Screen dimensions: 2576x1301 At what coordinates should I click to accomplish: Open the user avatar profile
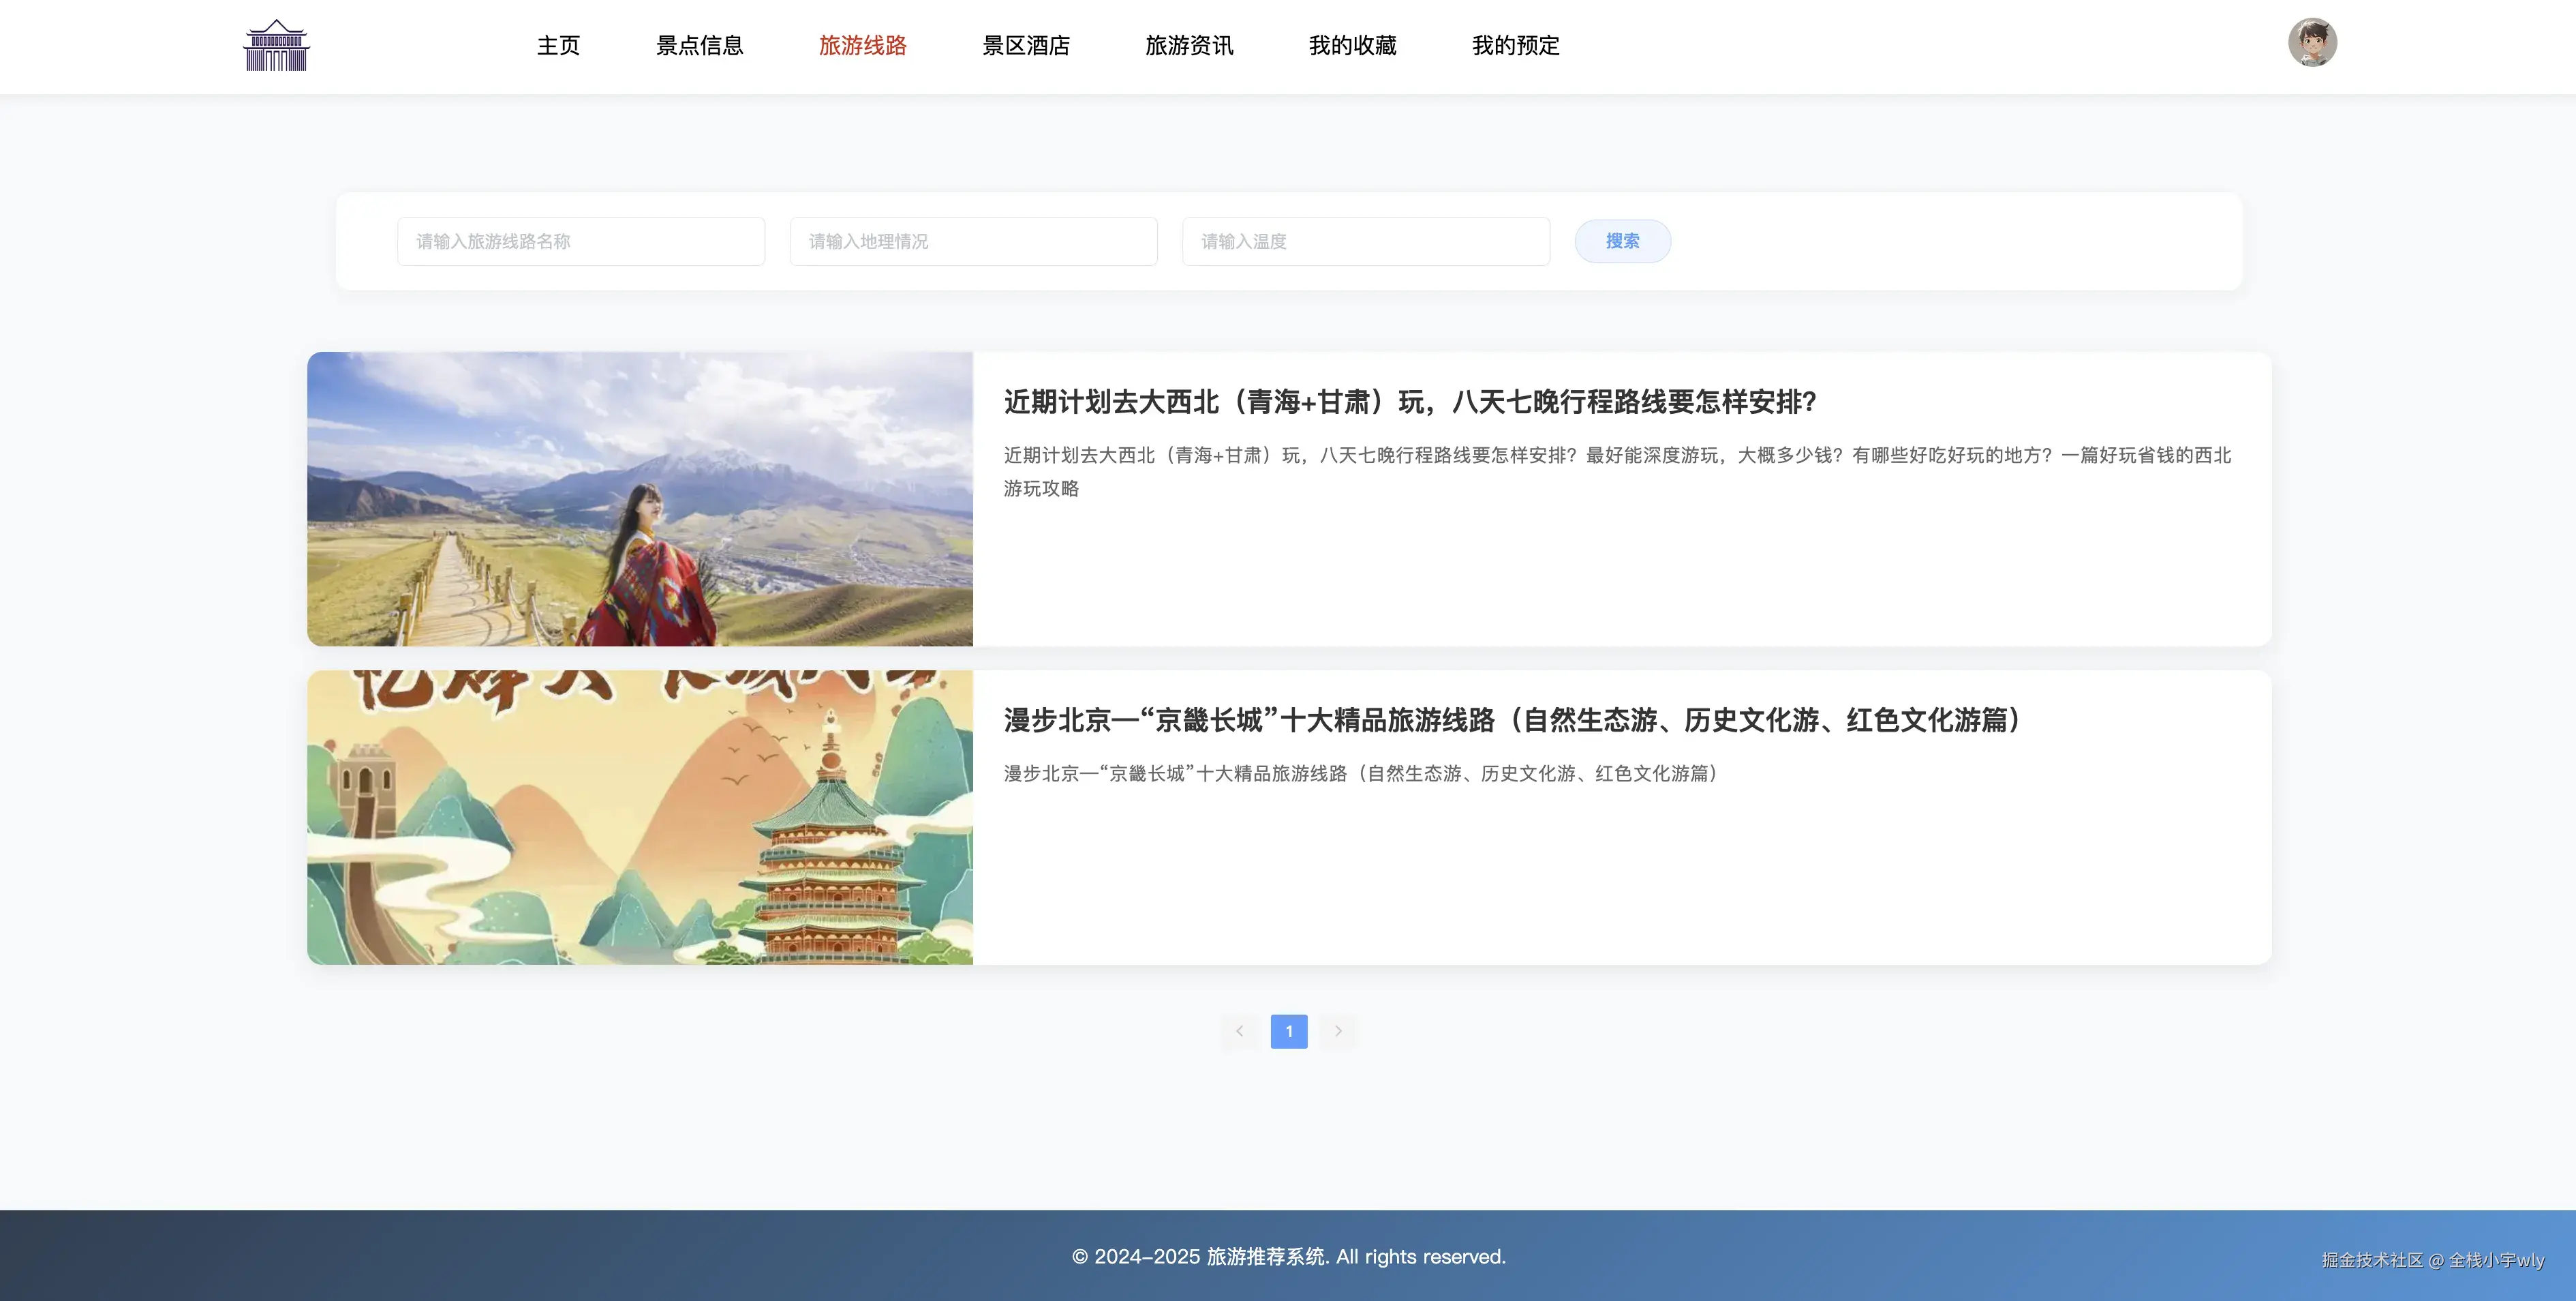tap(2312, 43)
